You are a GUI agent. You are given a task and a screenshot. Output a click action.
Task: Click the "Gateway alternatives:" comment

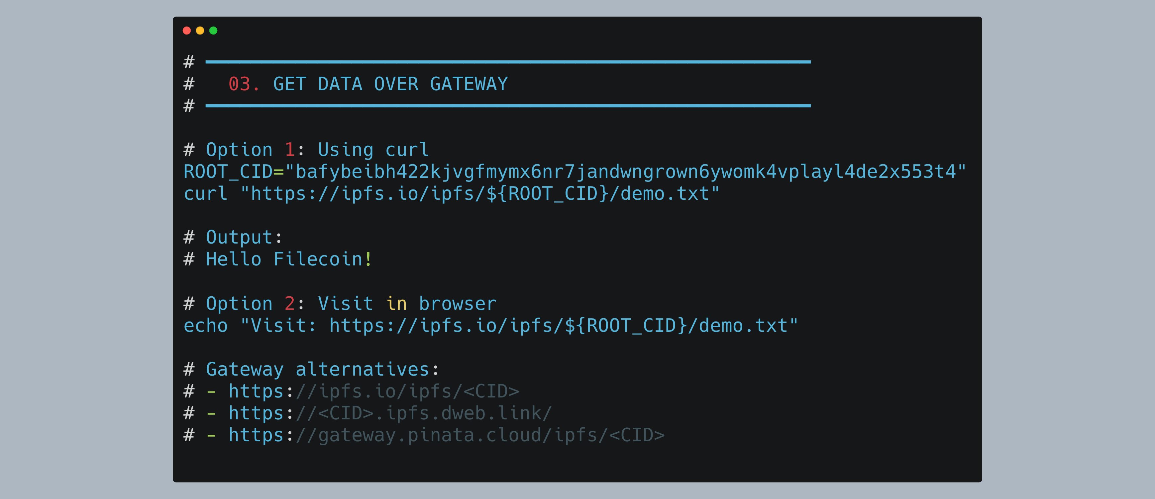pyautogui.click(x=322, y=370)
